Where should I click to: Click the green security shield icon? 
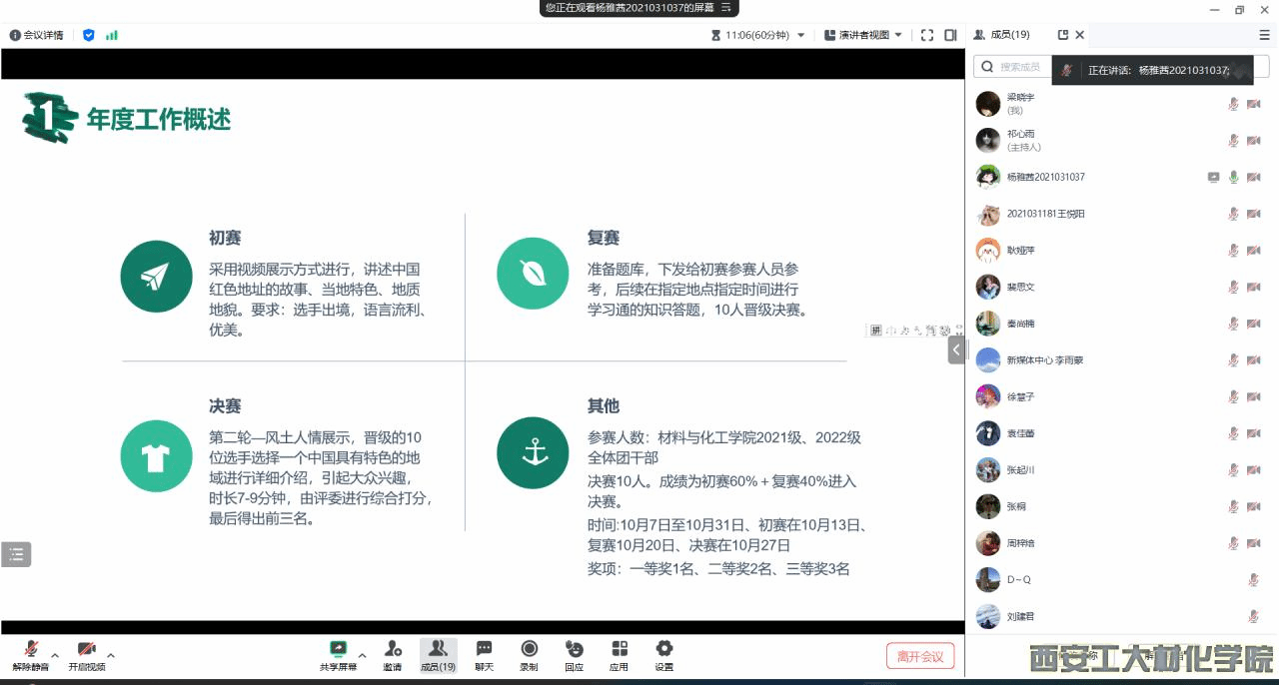coord(88,35)
